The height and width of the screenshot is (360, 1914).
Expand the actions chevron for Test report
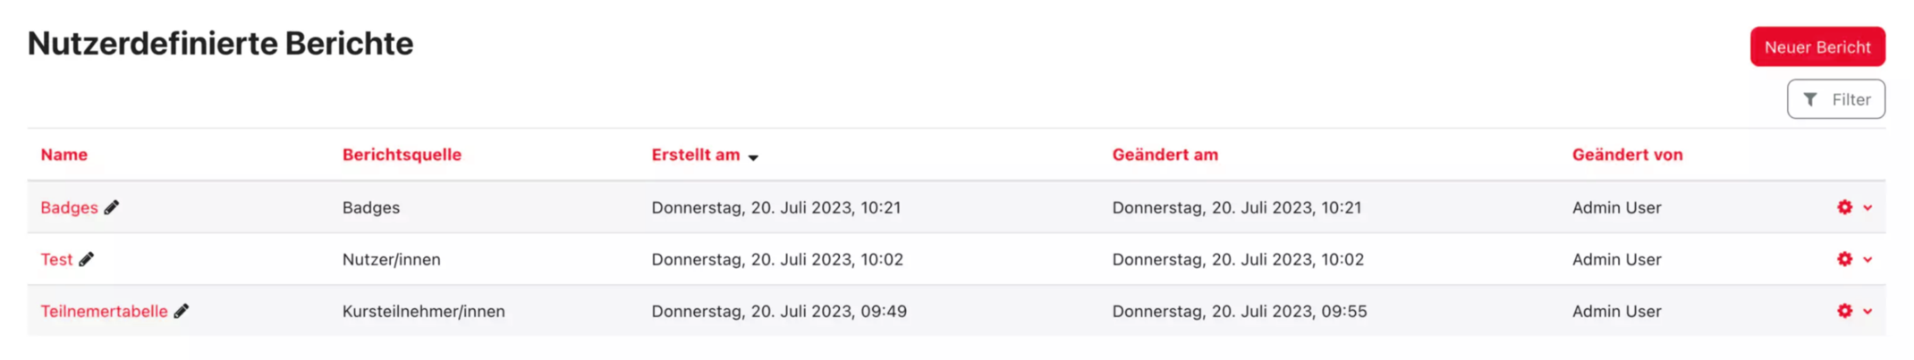[1867, 260]
